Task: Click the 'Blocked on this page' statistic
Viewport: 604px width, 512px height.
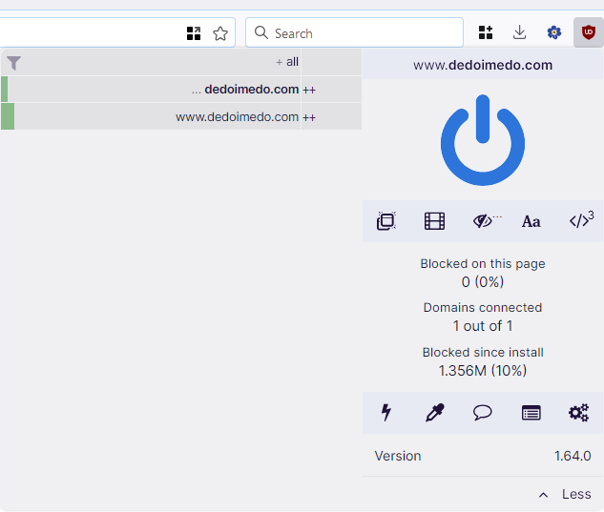Action: [x=483, y=273]
